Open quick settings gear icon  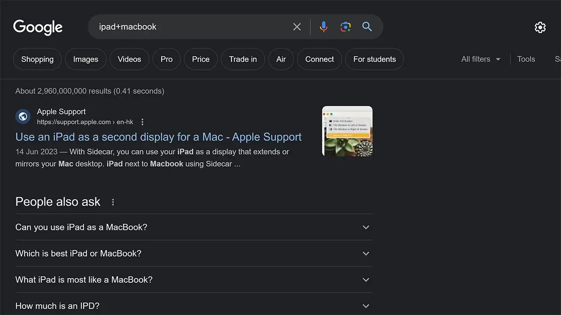[x=540, y=27]
